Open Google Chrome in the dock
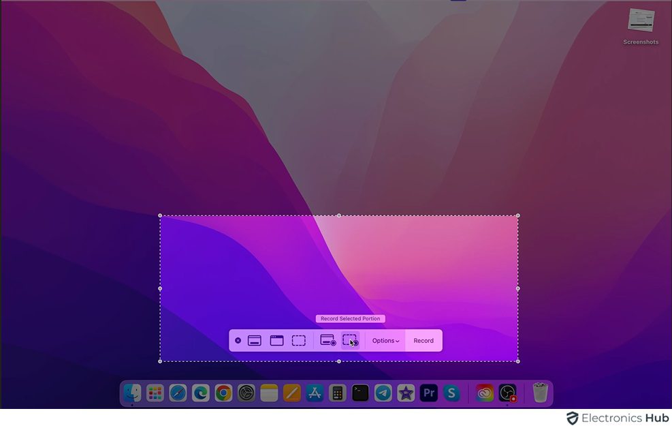Screen dimensions: 672x426 (x=223, y=393)
